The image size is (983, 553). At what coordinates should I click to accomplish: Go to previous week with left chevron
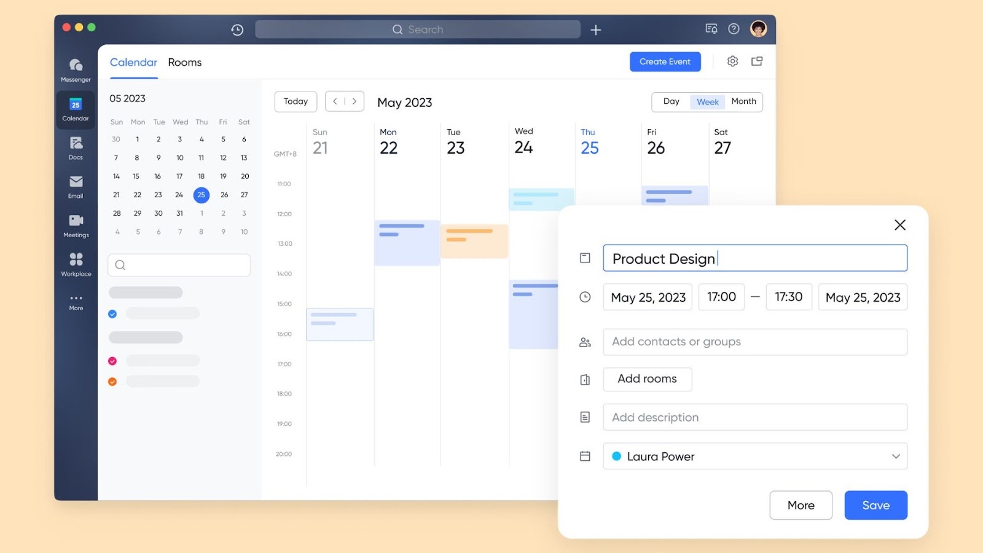[335, 101]
